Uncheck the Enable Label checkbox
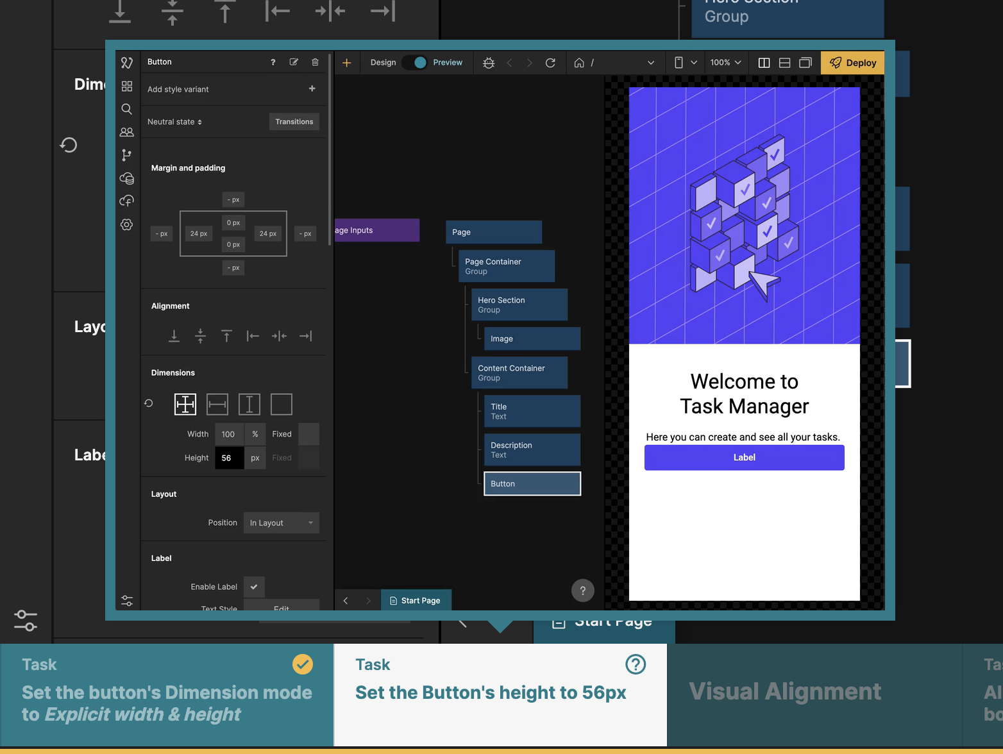This screenshot has width=1003, height=754. (x=254, y=587)
